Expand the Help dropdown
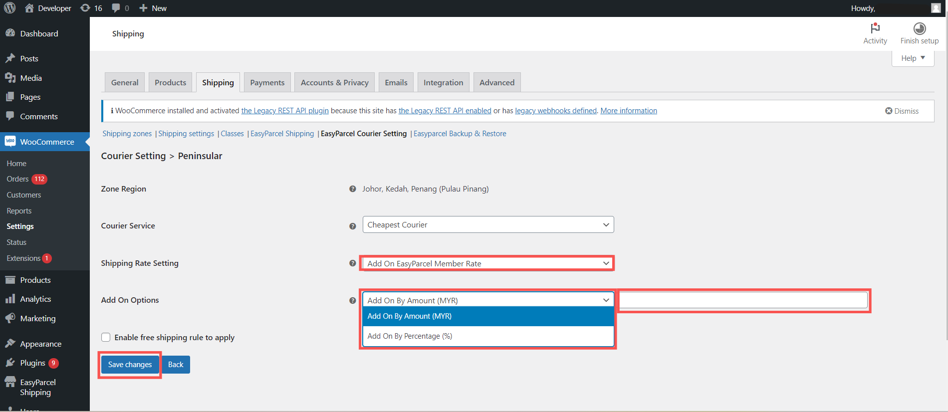 [x=913, y=58]
